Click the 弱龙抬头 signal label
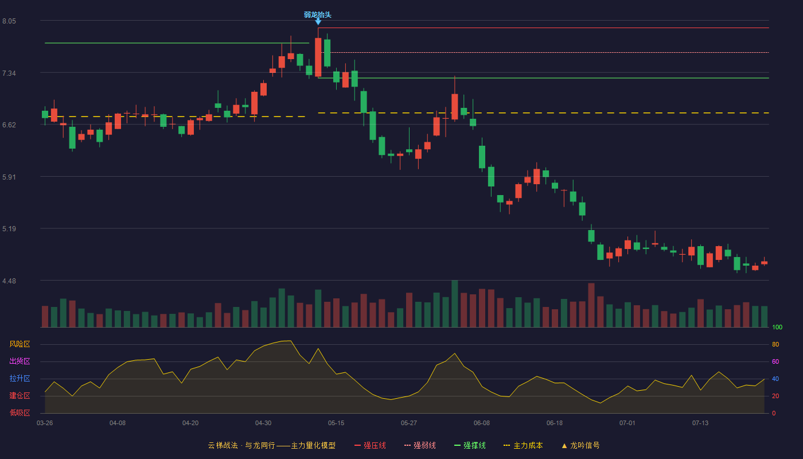 pyautogui.click(x=318, y=15)
